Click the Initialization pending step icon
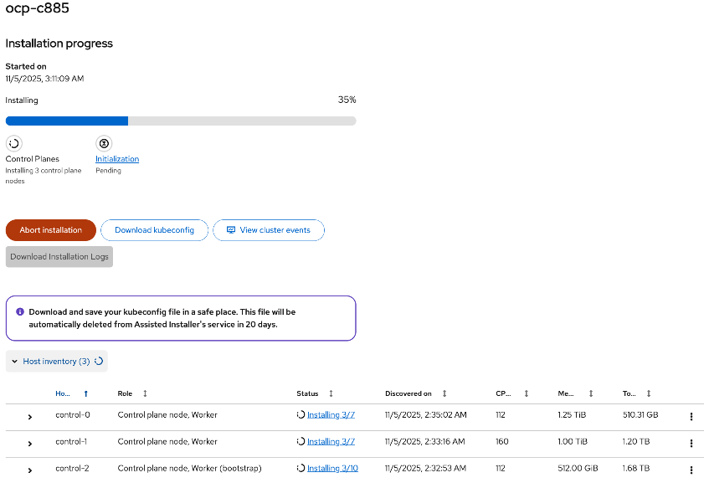The image size is (704, 483). click(x=104, y=143)
